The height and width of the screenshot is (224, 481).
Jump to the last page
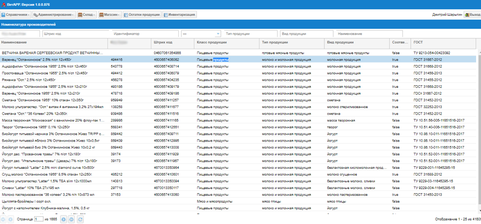coord(72,219)
